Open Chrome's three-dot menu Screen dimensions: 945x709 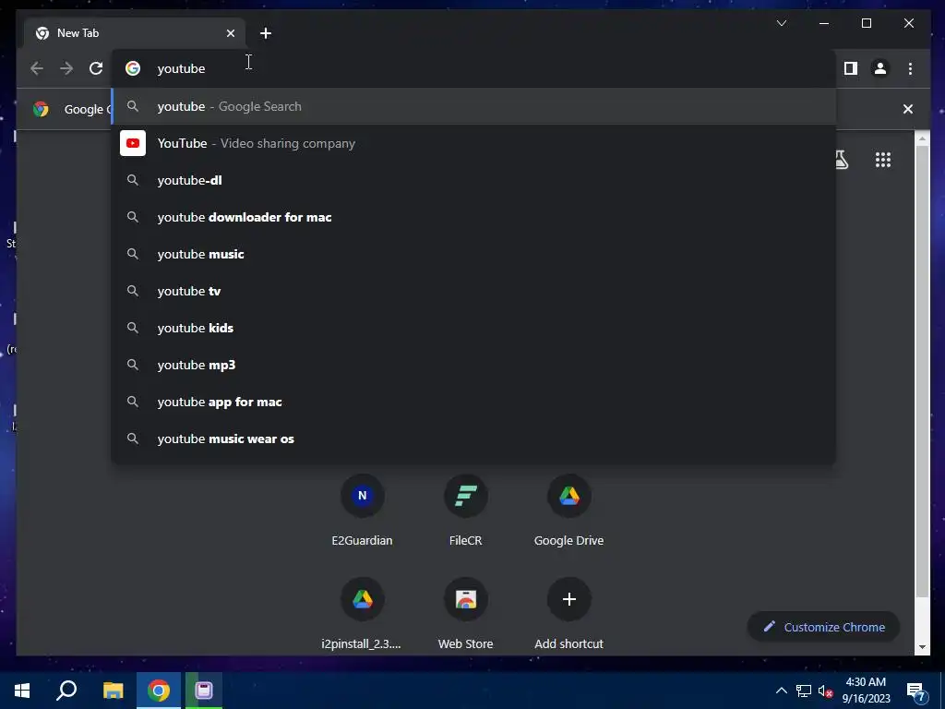[x=910, y=68]
